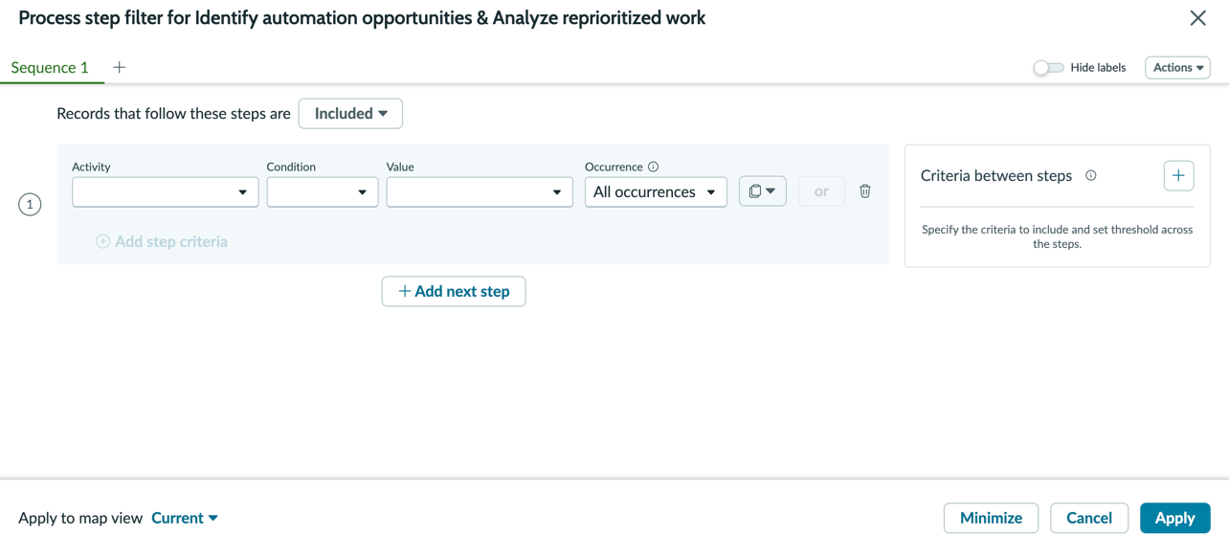Click plus icon in Criteria between steps panel
1229x536 pixels.
[1178, 176]
